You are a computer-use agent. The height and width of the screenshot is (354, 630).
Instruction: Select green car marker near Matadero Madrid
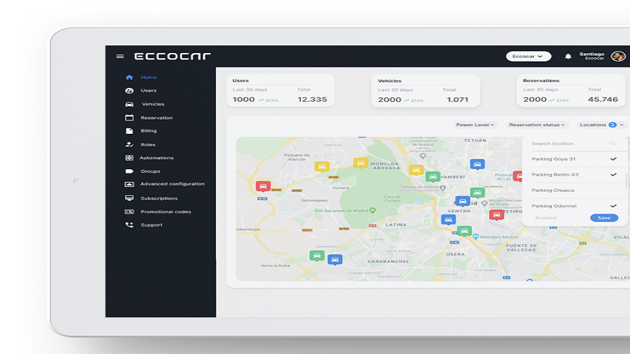[464, 231]
